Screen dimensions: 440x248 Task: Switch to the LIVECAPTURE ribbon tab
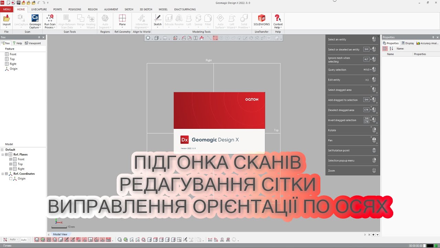pos(39,9)
